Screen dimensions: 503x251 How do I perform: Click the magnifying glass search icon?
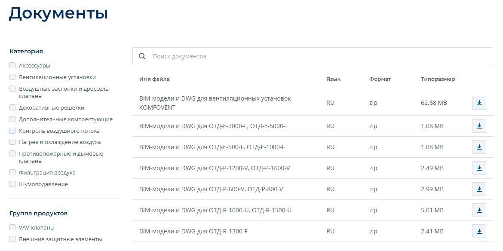(142, 56)
